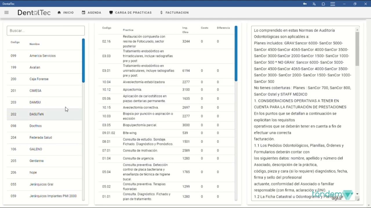Select Gerdanna row
The image size is (371, 208).
point(45,161)
